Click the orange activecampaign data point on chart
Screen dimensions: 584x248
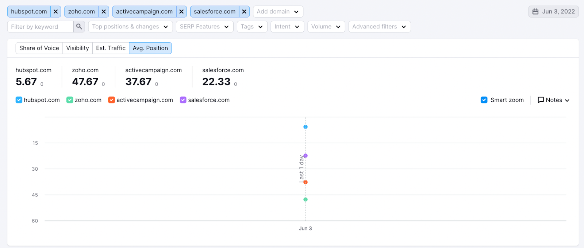(306, 182)
